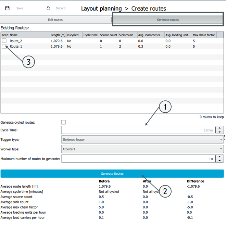
Task: Click the '0 routes to keep' text
Action: click(x=212, y=117)
